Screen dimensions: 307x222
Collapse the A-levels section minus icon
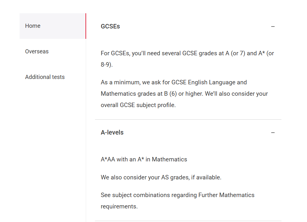273,133
